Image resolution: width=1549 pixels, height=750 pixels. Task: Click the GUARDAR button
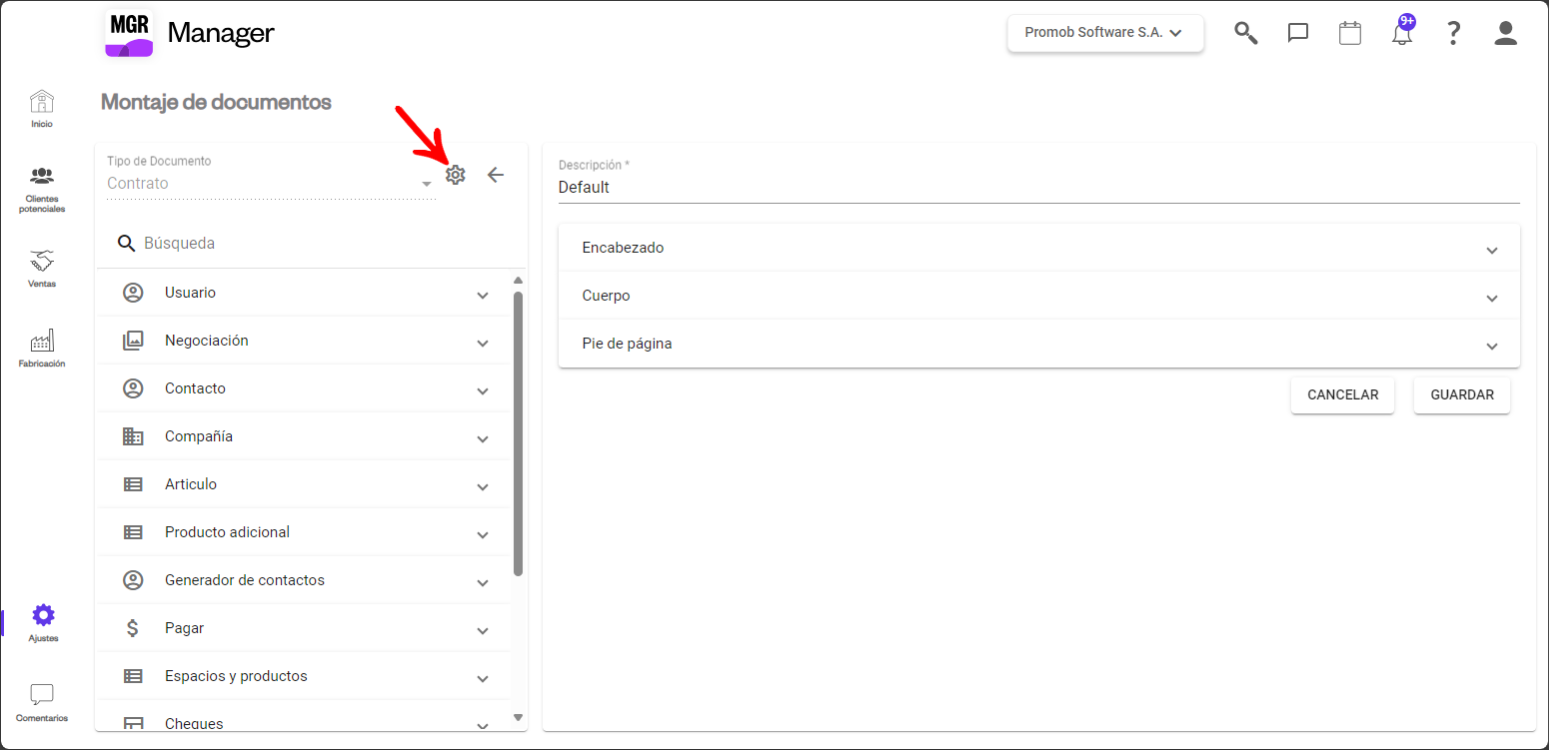[x=1462, y=394]
